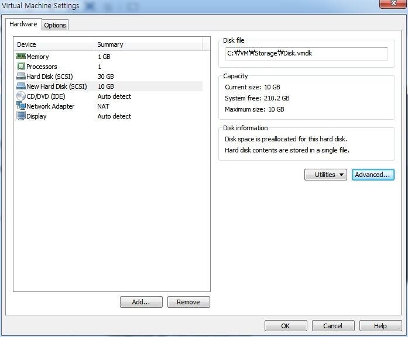Viewport: 408px width, 337px height.
Task: Select the Memory row label
Action: click(37, 57)
